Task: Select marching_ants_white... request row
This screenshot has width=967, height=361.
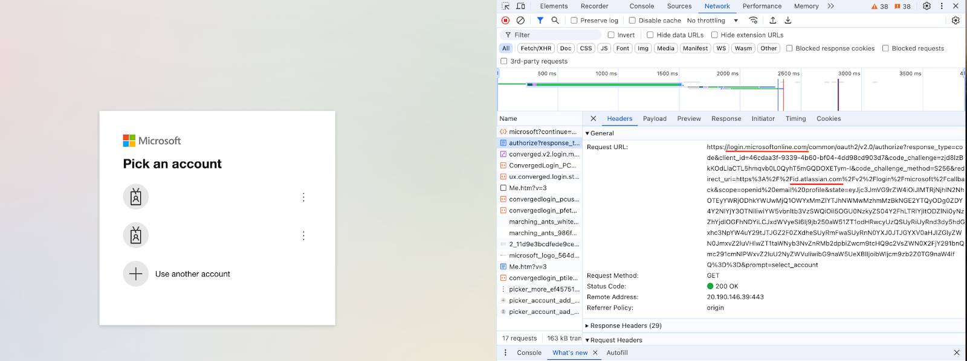Action: pyautogui.click(x=540, y=222)
